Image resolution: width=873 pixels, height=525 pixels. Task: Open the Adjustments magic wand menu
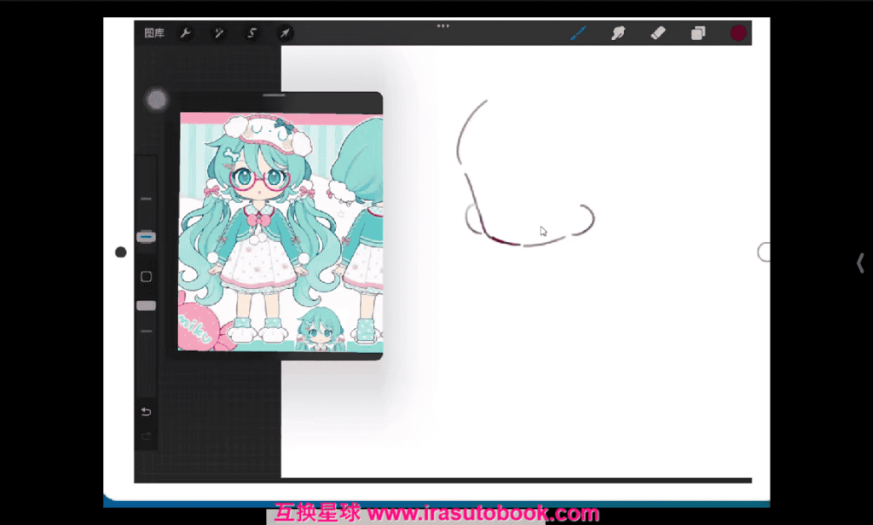tap(219, 33)
